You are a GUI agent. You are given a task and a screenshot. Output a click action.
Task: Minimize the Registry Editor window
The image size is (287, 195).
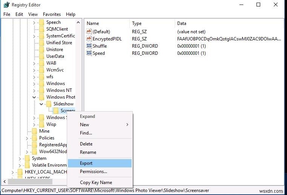pos(241,5)
